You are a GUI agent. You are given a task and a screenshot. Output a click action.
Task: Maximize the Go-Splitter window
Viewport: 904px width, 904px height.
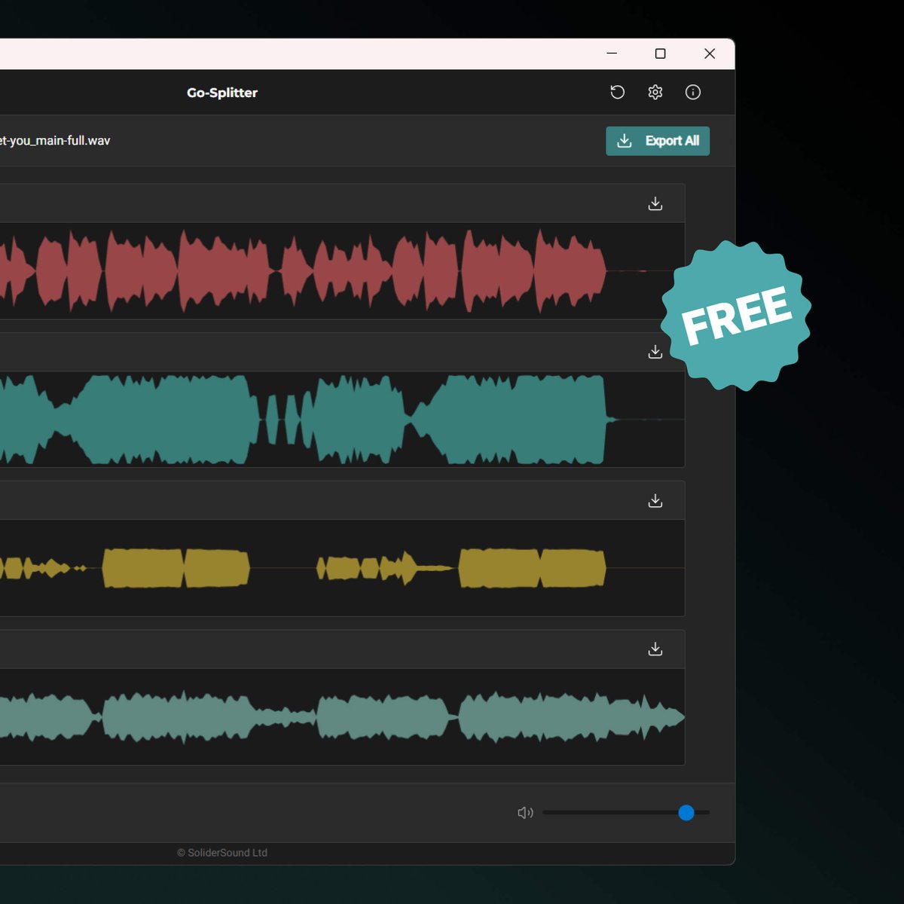point(661,53)
